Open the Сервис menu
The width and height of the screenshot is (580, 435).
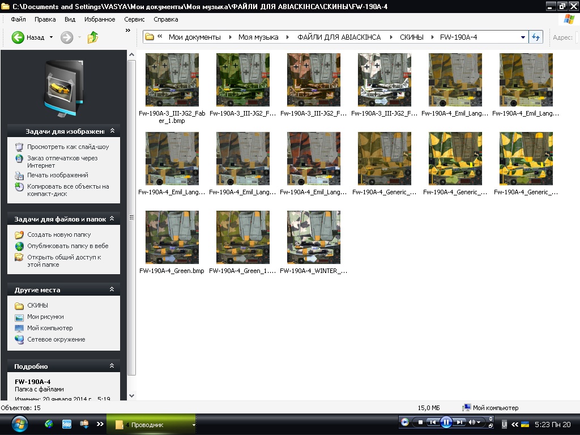click(x=134, y=19)
